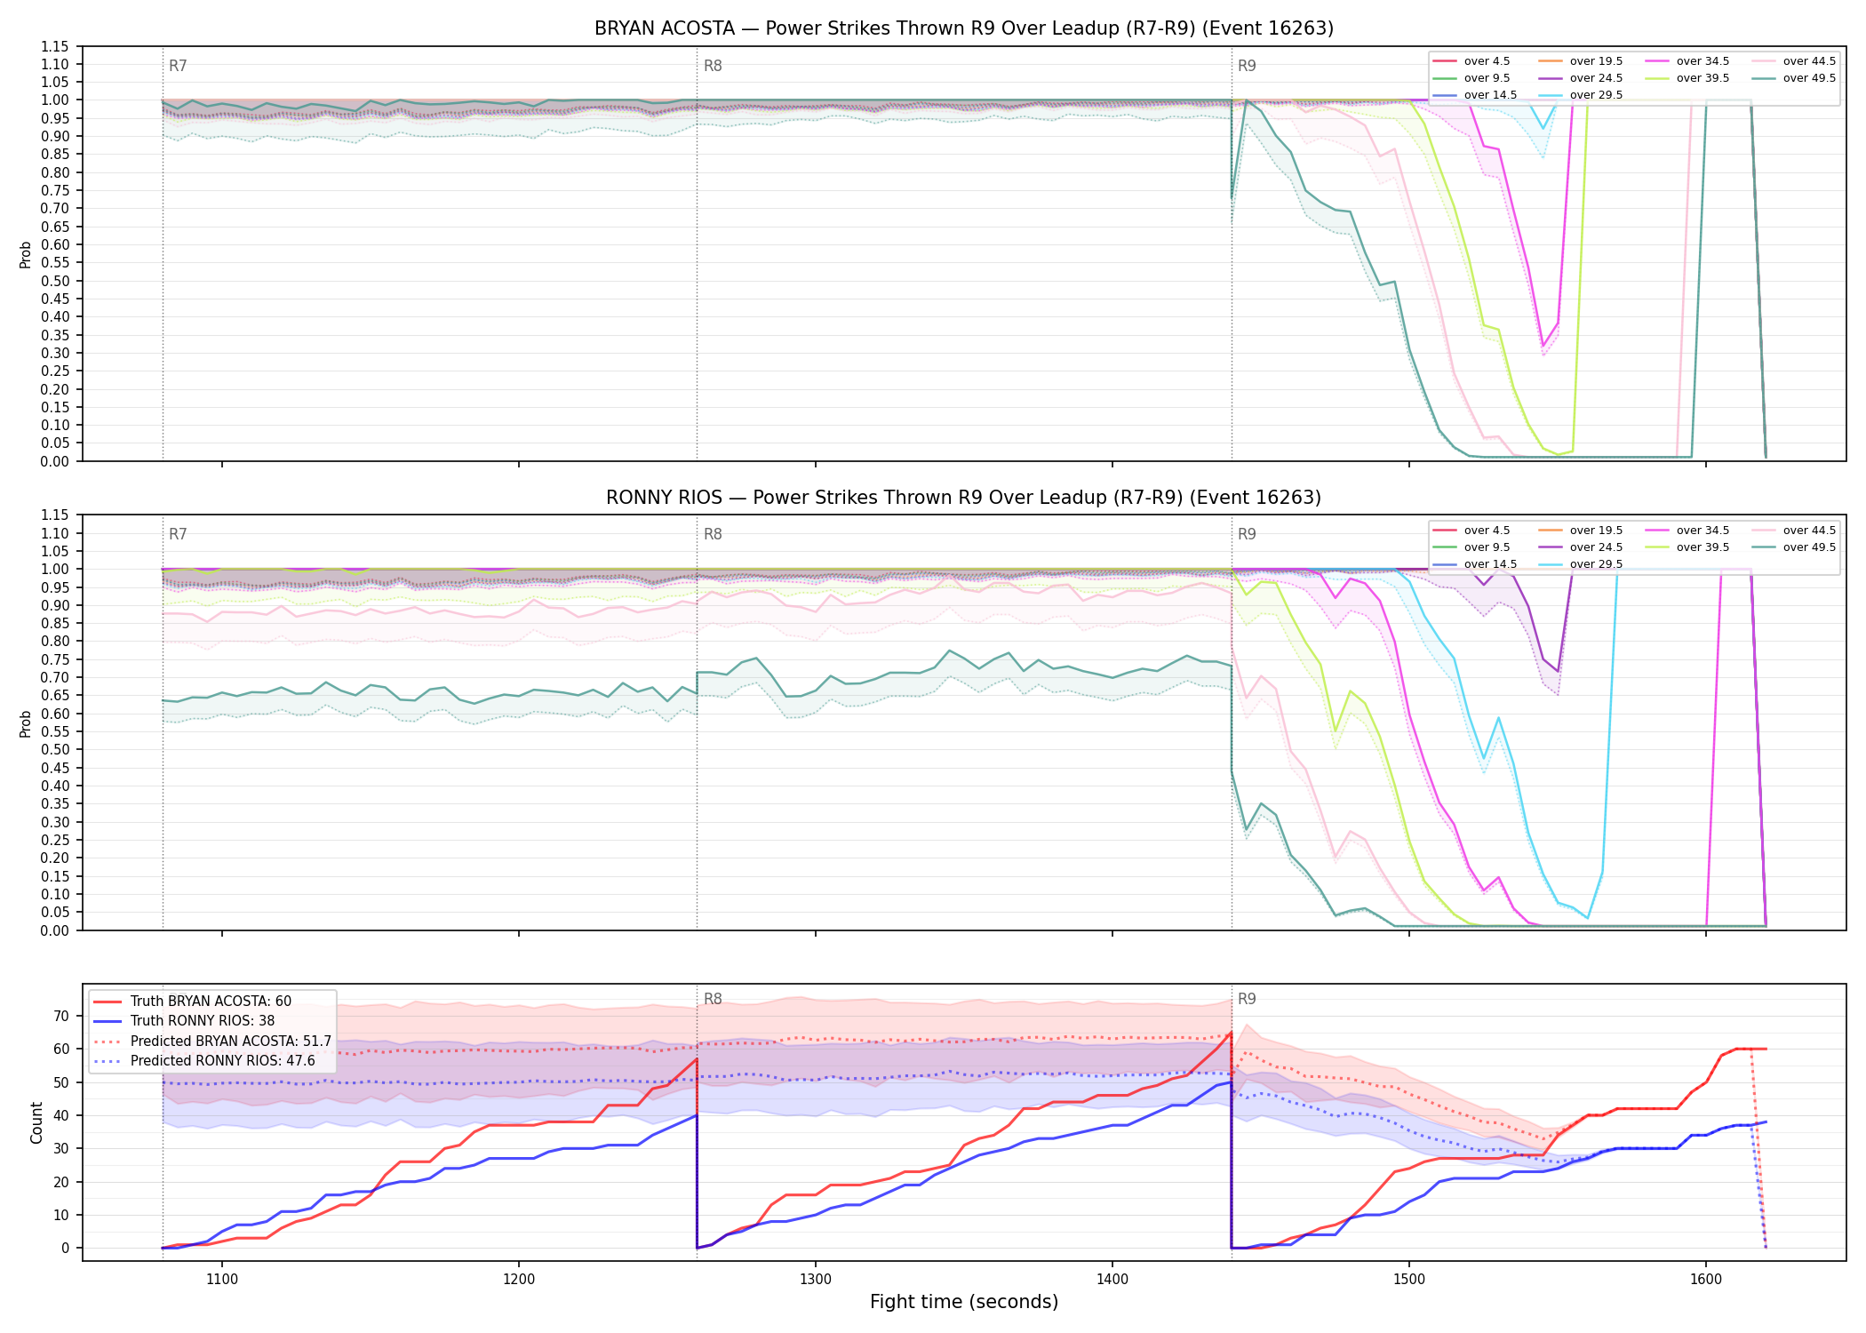Click the blue line swatch for Truth RONNY RIOS

tap(107, 1021)
